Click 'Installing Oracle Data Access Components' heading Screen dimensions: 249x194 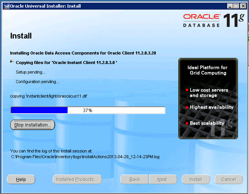pyautogui.click(x=83, y=53)
